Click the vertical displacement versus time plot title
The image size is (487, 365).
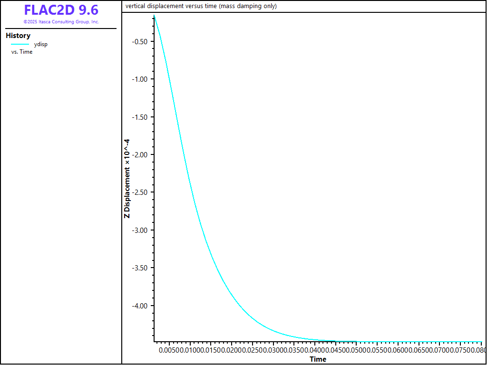pos(201,6)
